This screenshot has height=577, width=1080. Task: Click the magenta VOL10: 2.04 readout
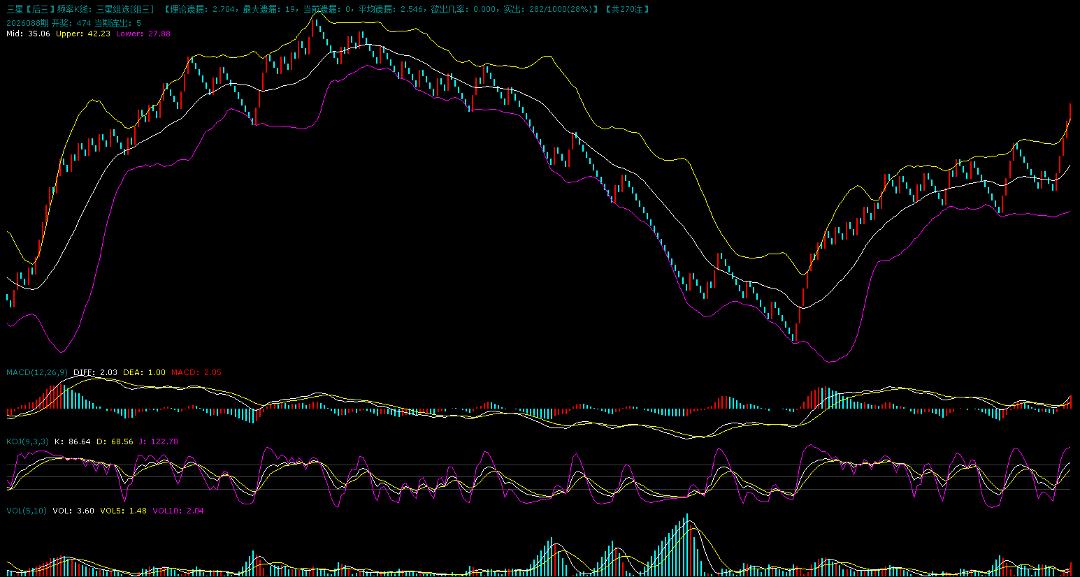(178, 511)
